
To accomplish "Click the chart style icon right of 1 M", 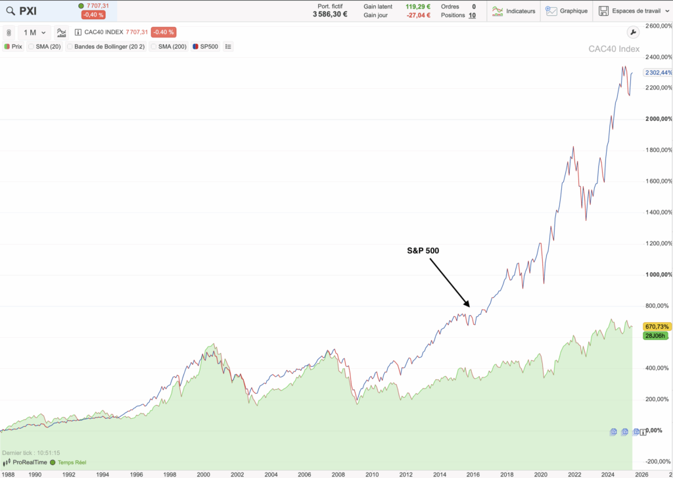I will point(61,33).
